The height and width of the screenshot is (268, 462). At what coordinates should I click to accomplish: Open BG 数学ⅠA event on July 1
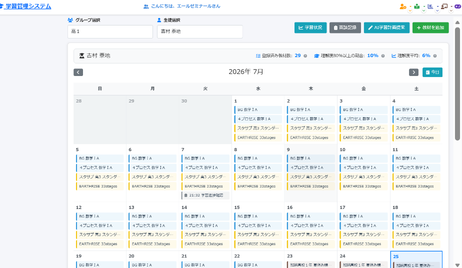pyautogui.click(x=258, y=109)
